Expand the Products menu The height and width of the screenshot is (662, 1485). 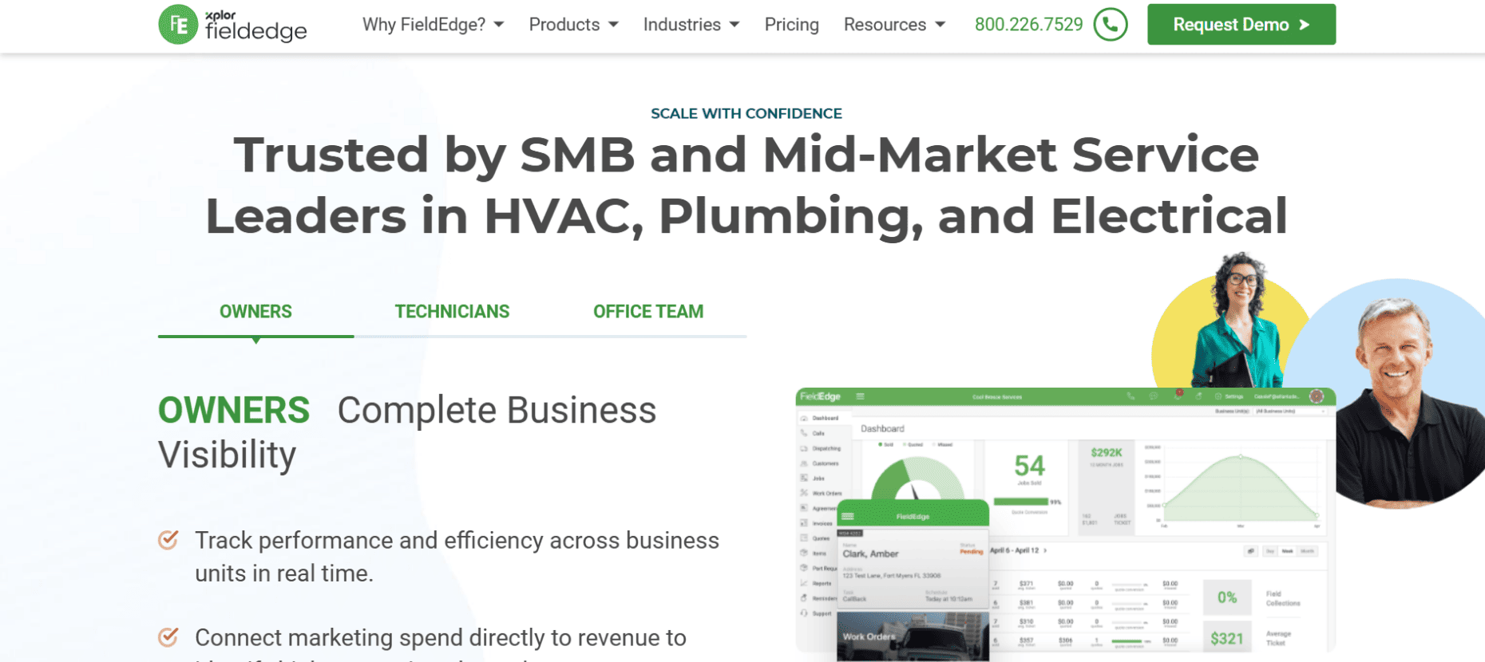[x=573, y=25]
